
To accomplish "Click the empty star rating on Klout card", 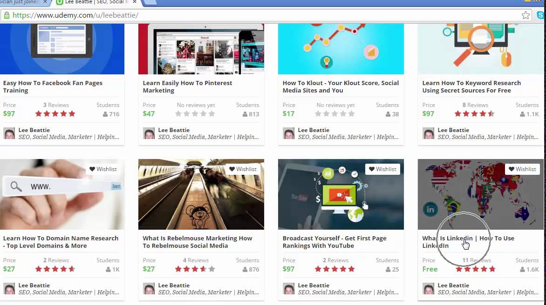I will coord(334,113).
